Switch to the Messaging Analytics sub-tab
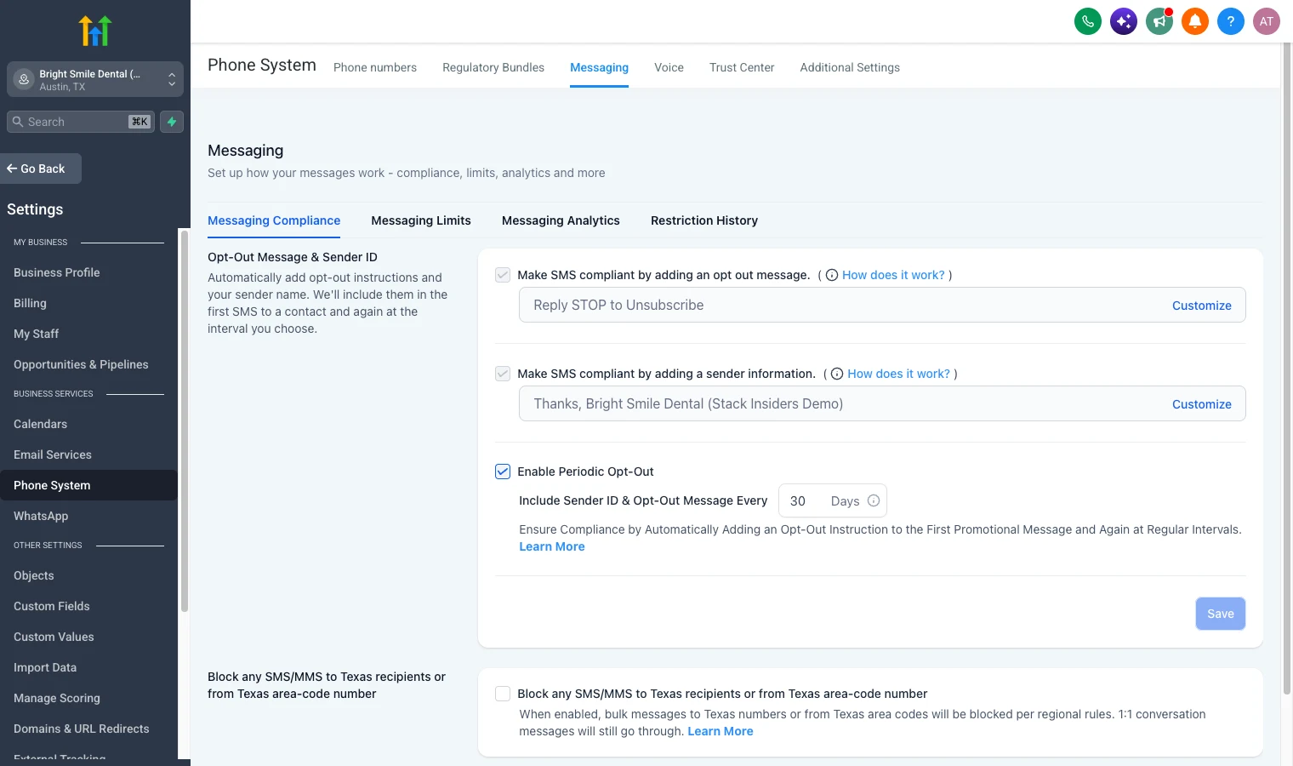Viewport: 1293px width, 766px height. [561, 220]
